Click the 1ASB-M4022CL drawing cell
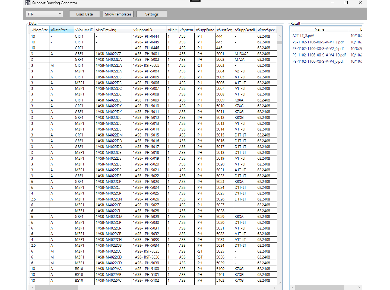390x290 pixels. click(x=113, y=211)
